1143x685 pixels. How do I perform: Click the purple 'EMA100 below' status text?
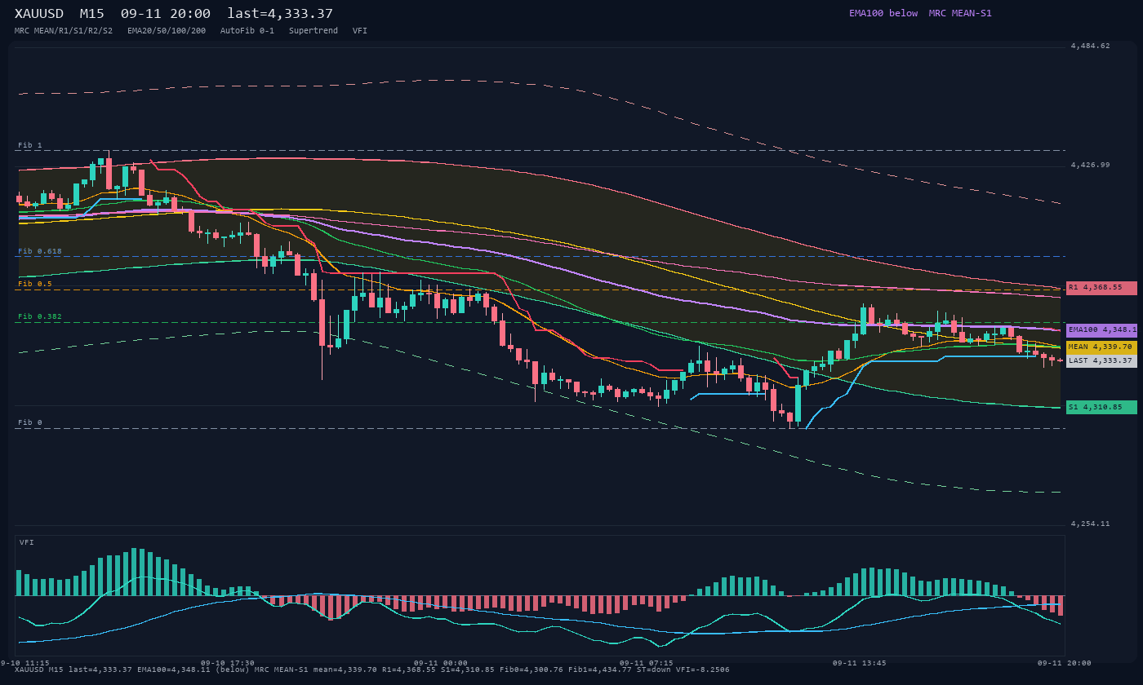(883, 13)
